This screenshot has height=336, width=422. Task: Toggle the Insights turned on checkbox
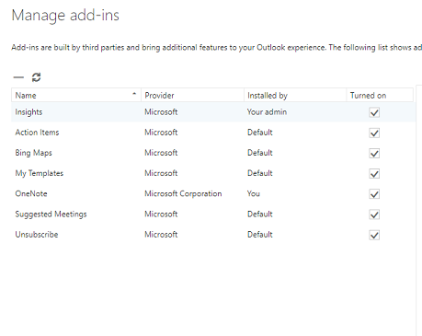(x=374, y=112)
